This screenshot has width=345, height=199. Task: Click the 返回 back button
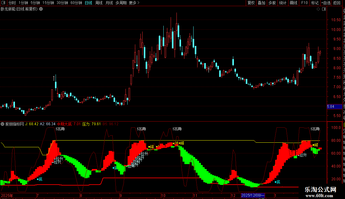point(337,3)
